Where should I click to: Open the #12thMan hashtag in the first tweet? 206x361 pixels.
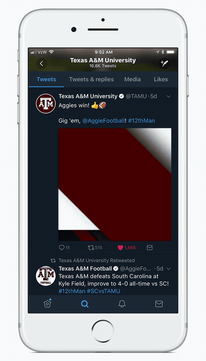point(141,121)
